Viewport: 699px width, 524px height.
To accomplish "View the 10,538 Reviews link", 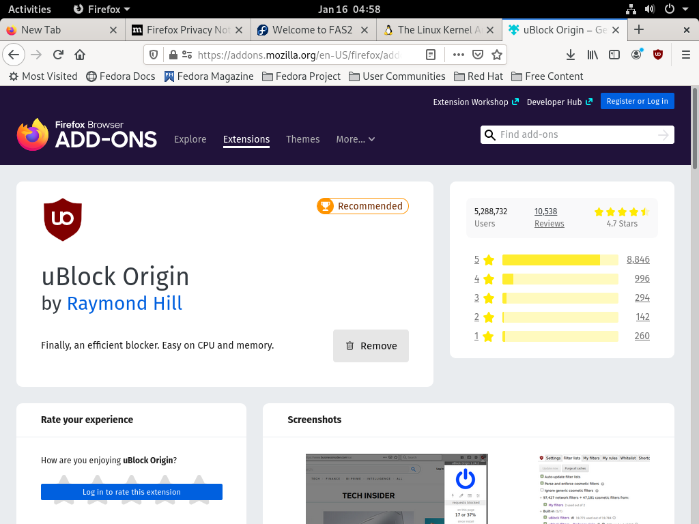I will pos(550,218).
